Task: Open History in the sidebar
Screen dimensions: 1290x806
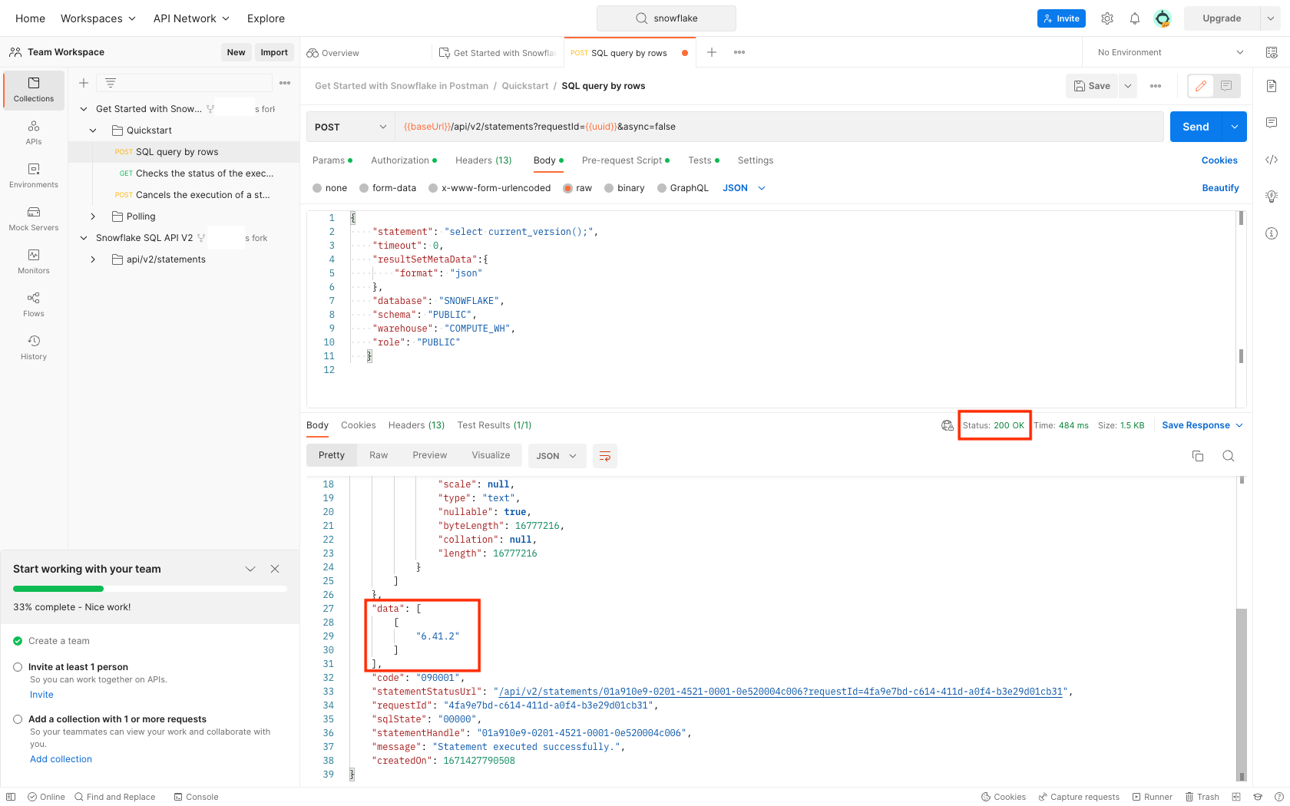Action: [x=34, y=347]
